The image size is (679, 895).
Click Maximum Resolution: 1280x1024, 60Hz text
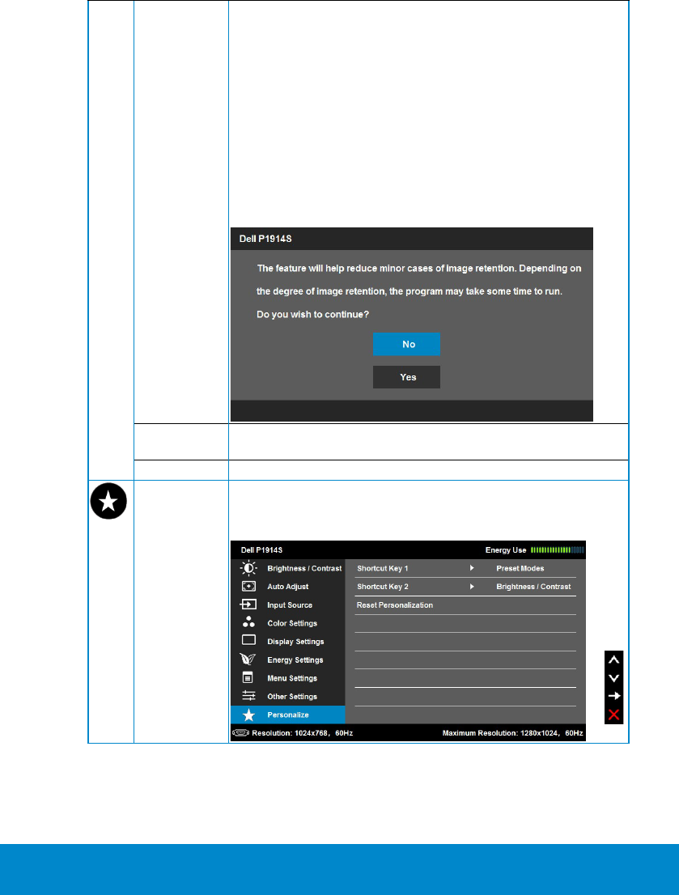click(x=513, y=733)
